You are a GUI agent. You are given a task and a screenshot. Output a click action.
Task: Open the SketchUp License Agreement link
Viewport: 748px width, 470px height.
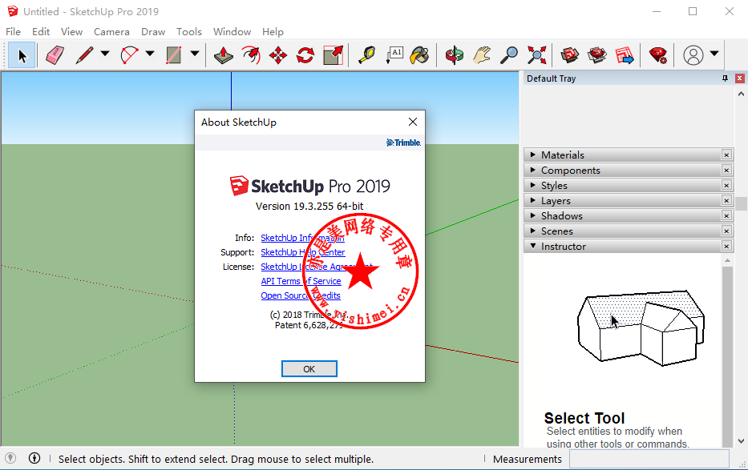click(317, 267)
